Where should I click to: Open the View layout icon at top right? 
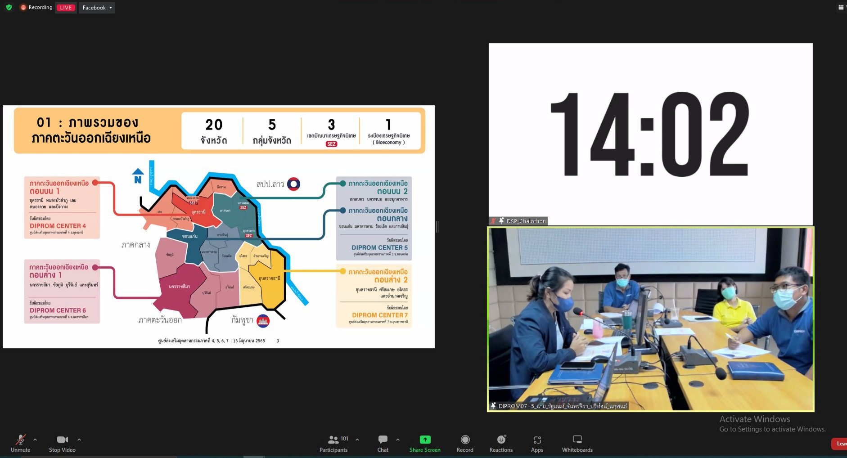(x=841, y=7)
